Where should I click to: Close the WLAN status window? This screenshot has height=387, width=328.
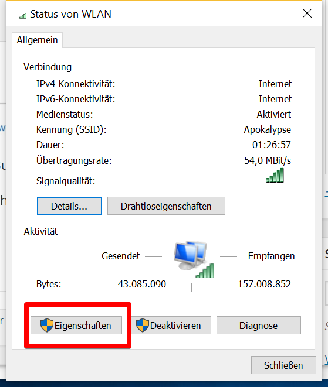[x=307, y=13]
